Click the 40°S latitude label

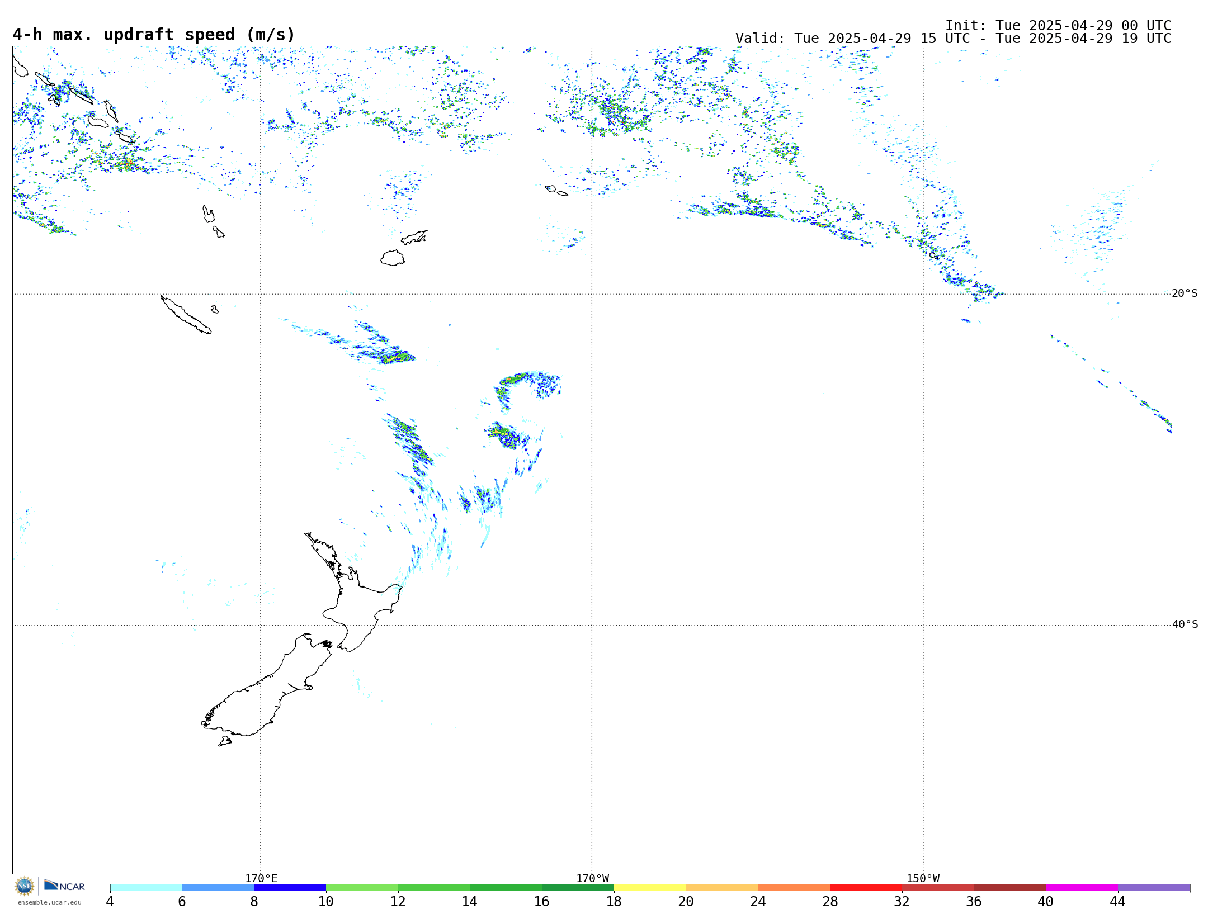(x=1185, y=624)
